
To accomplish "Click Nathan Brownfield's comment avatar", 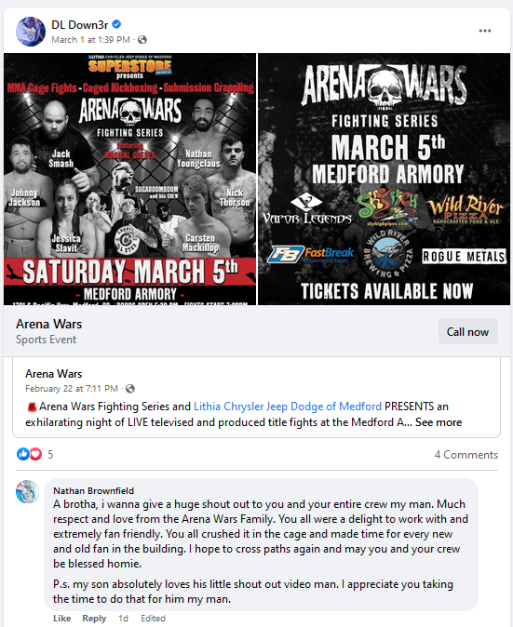I will coord(28,491).
